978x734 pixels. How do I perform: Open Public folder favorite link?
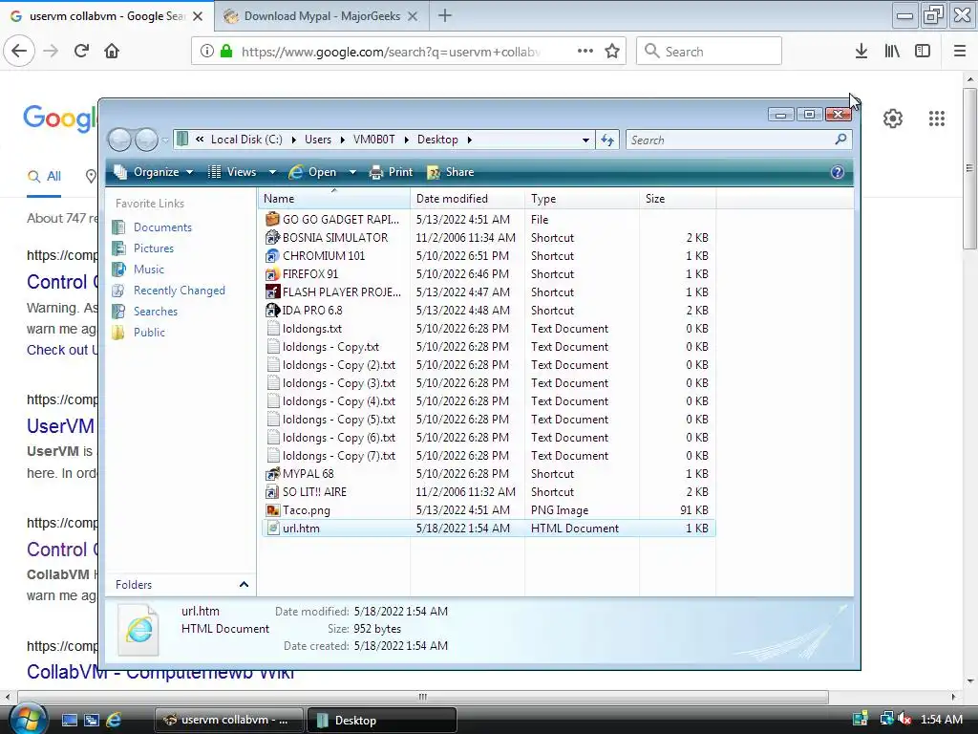click(x=149, y=332)
